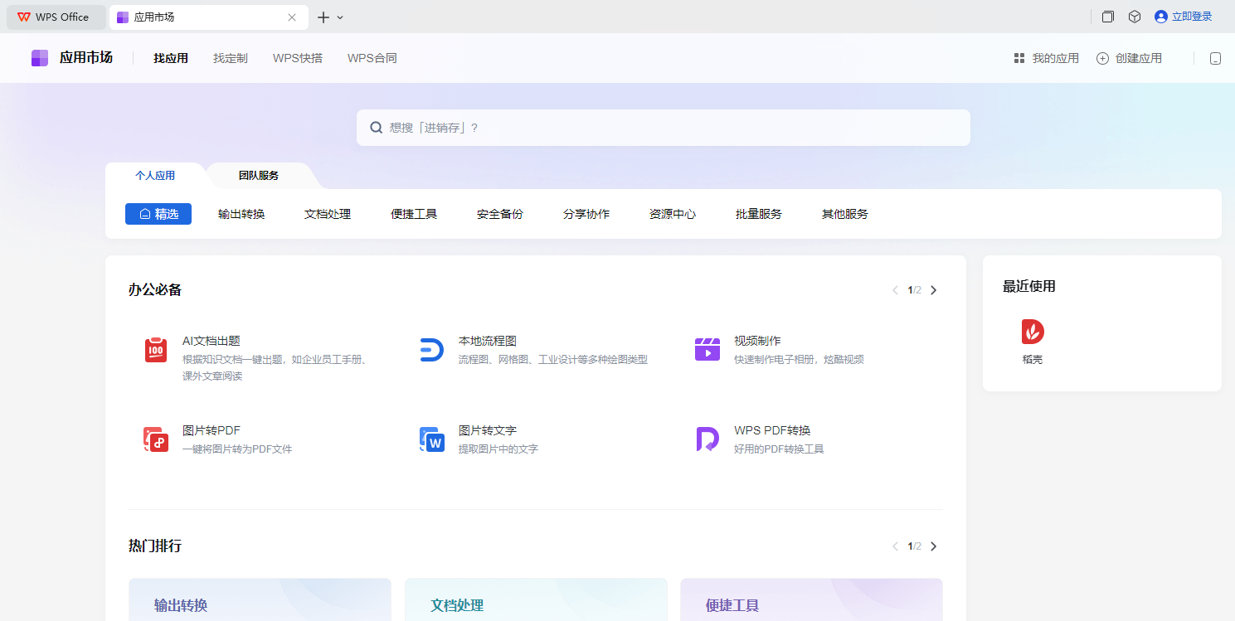Select the 输出转换 category
This screenshot has width=1235, height=621.
[x=241, y=214]
